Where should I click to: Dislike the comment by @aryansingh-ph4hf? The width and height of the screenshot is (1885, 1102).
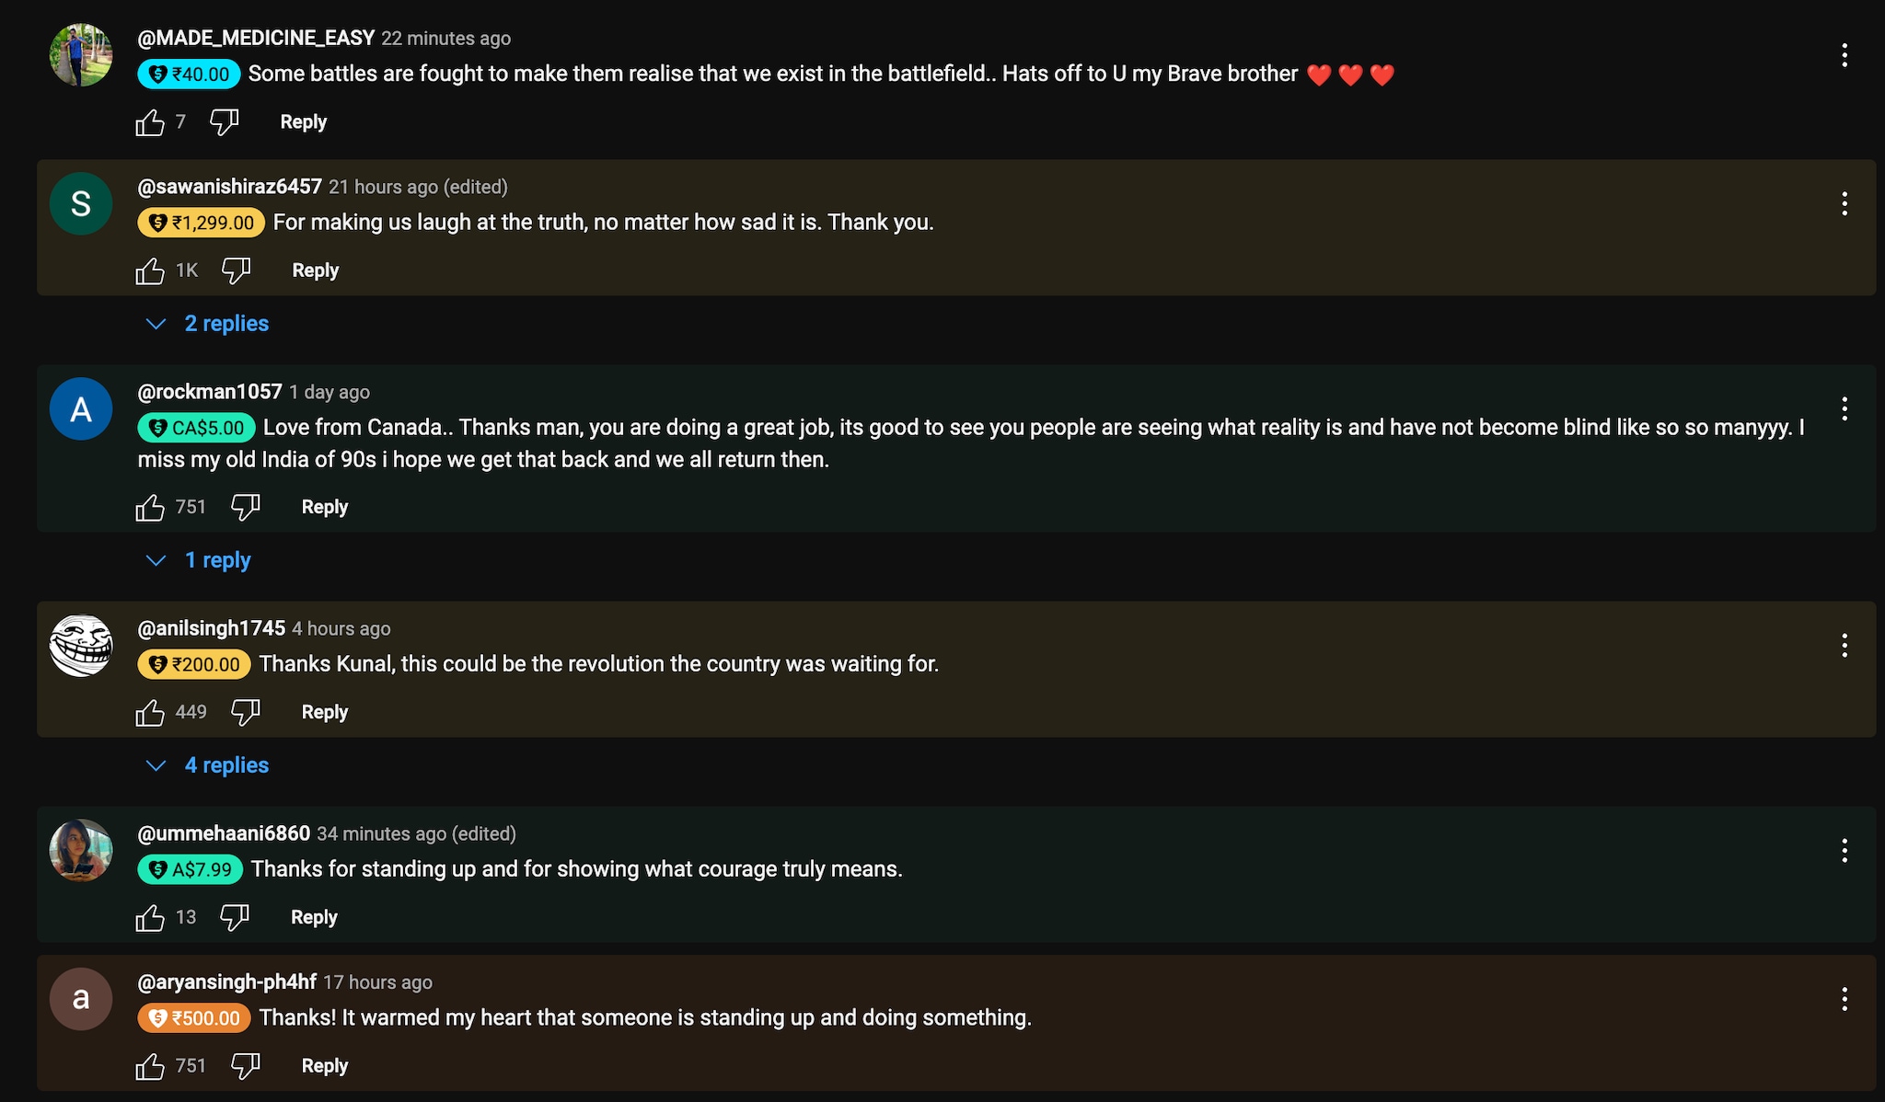tap(245, 1065)
